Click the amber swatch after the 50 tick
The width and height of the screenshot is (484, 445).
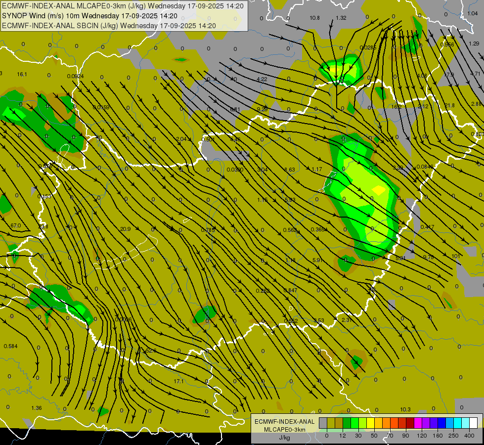[x=378, y=423]
